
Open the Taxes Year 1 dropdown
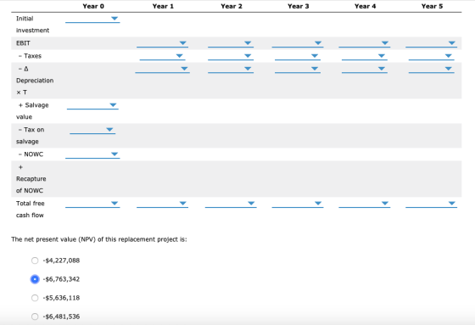[162, 56]
